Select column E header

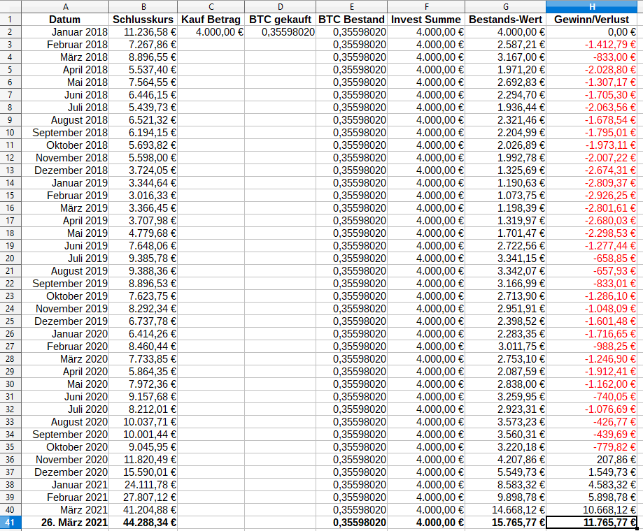(351, 6)
